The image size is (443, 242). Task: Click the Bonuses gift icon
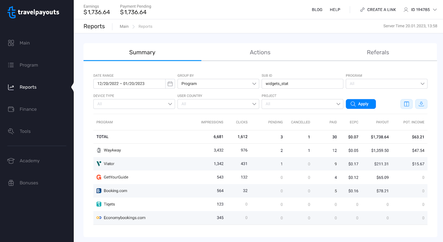point(11,183)
